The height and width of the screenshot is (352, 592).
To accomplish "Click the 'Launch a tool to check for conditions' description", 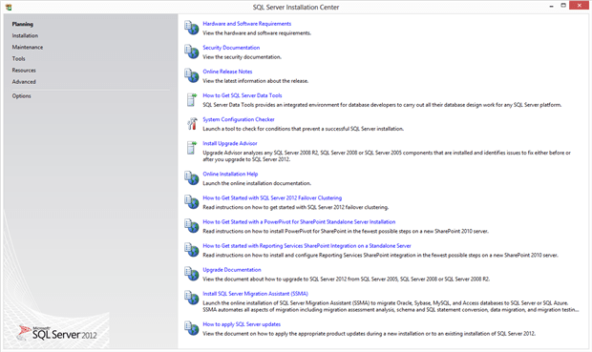I will pos(304,129).
